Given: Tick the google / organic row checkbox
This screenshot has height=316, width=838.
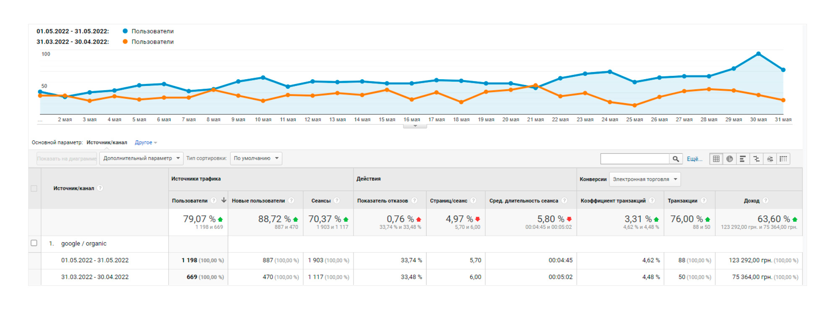Looking at the screenshot, I should pyautogui.click(x=34, y=243).
